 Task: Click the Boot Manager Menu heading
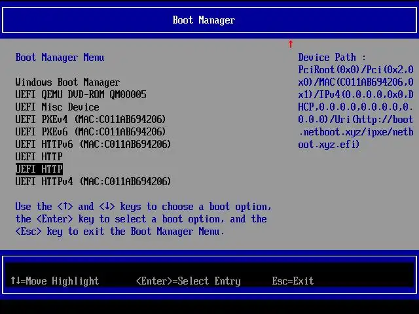tap(60, 58)
